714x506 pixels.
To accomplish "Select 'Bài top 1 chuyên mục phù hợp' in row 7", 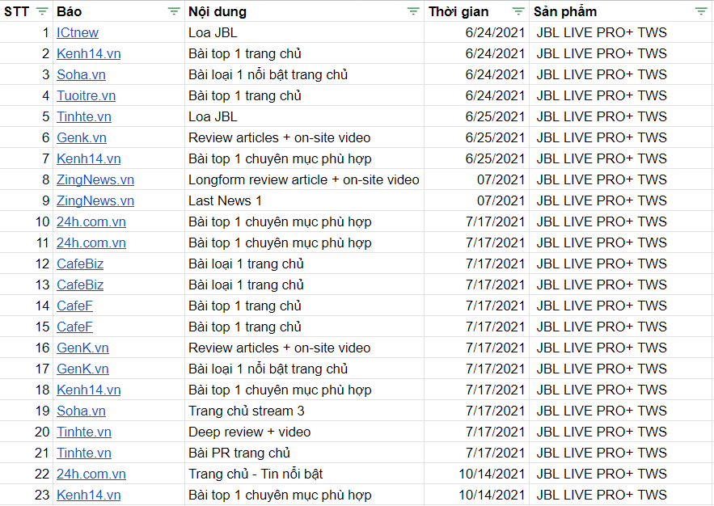I will click(304, 158).
